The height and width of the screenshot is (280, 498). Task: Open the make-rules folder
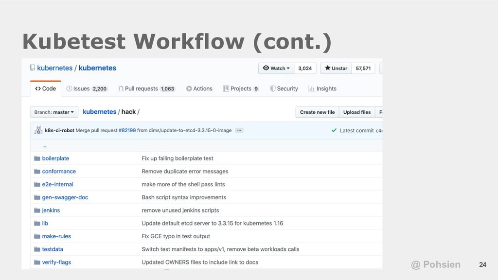[56, 236]
